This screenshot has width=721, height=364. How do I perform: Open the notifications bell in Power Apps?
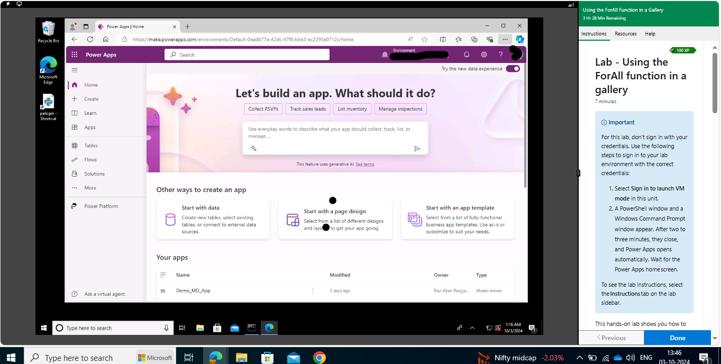click(467, 54)
